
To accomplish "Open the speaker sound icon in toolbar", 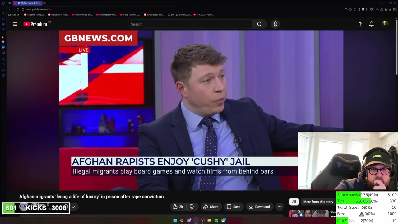I will [377, 9].
